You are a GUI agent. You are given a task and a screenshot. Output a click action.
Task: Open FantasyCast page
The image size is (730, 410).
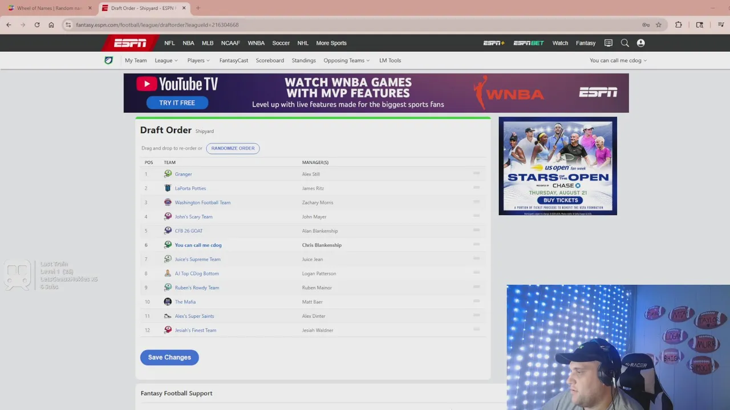[234, 60]
